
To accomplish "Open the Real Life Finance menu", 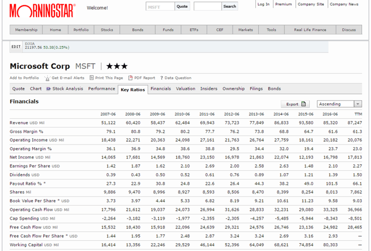I will pos(310,30).
